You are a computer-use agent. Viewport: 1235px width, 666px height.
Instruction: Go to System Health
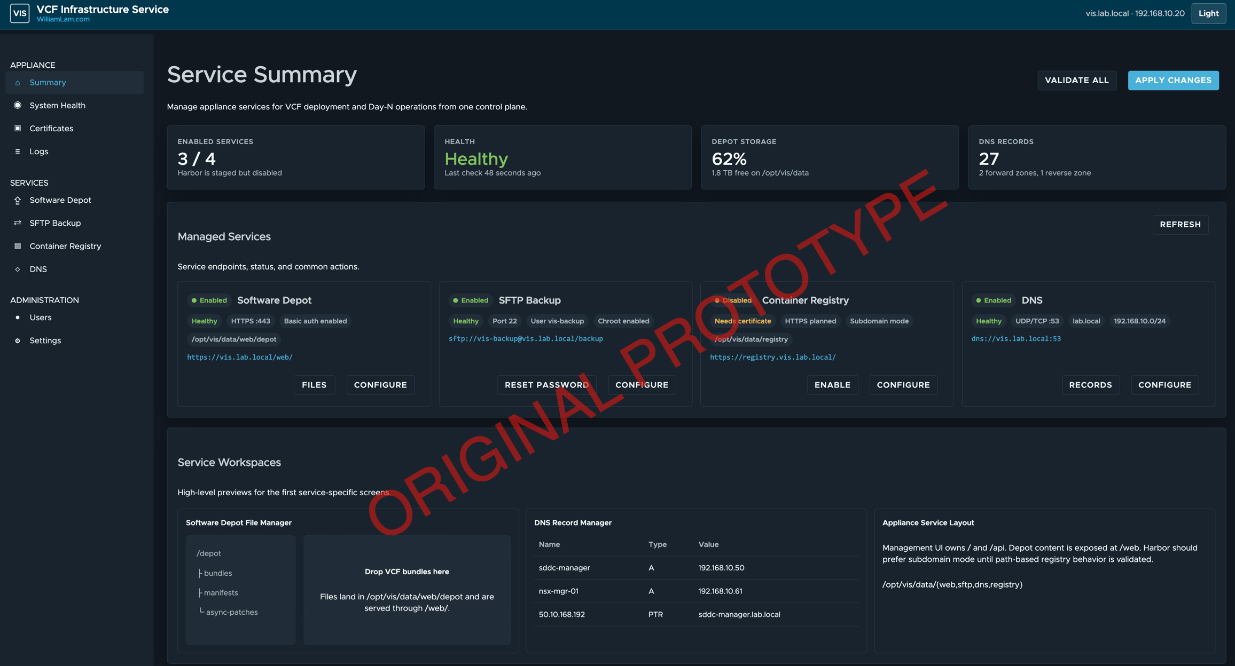pyautogui.click(x=75, y=106)
